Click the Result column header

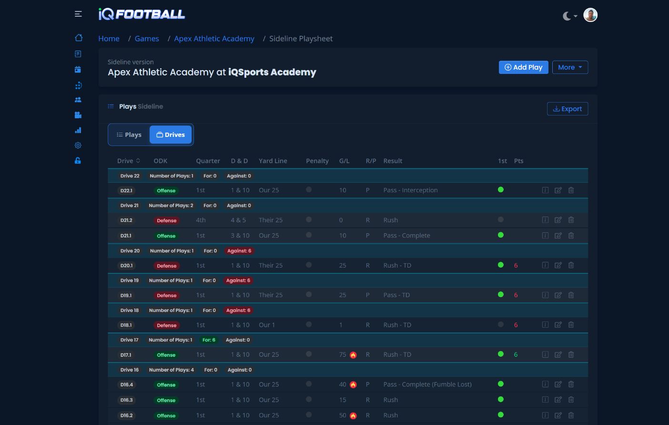point(393,161)
